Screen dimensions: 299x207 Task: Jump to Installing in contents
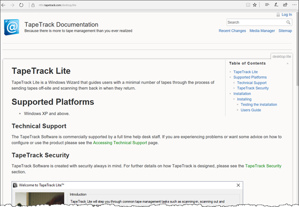(x=244, y=99)
